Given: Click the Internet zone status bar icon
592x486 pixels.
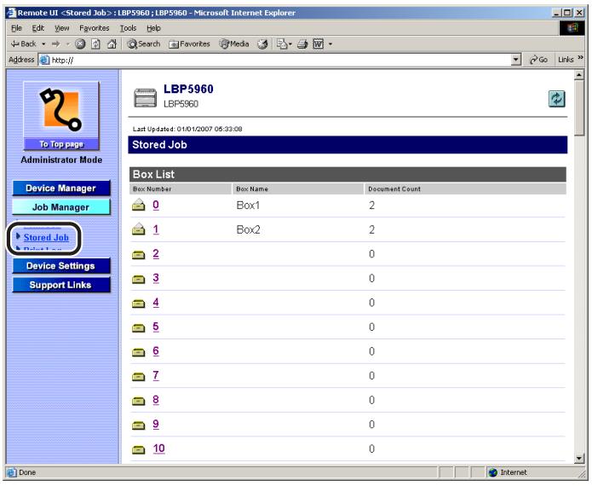Looking at the screenshot, I should (492, 472).
